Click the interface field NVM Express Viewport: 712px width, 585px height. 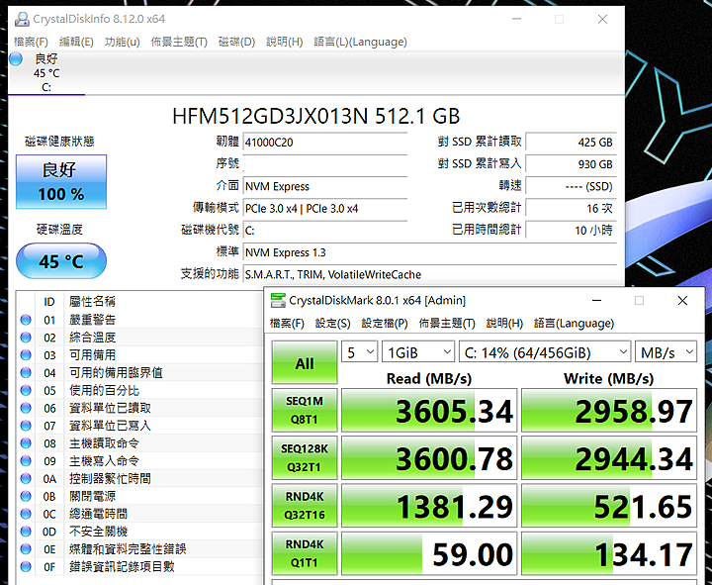click(325, 186)
